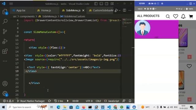Click the sync refresh status icon
196x110 pixels.
pyautogui.click(x=50, y=101)
